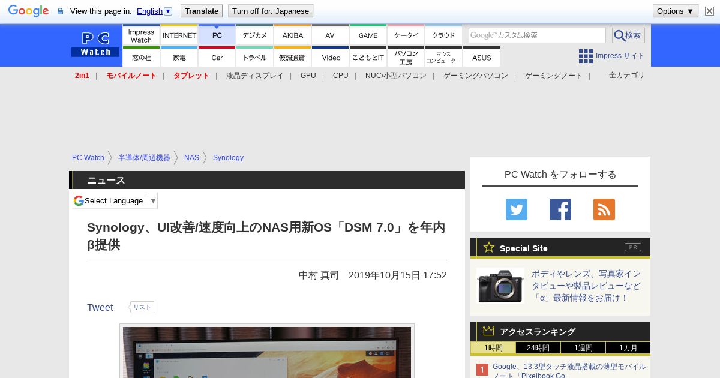
Task: Click the NAS breadcrumb
Action: tap(191, 158)
